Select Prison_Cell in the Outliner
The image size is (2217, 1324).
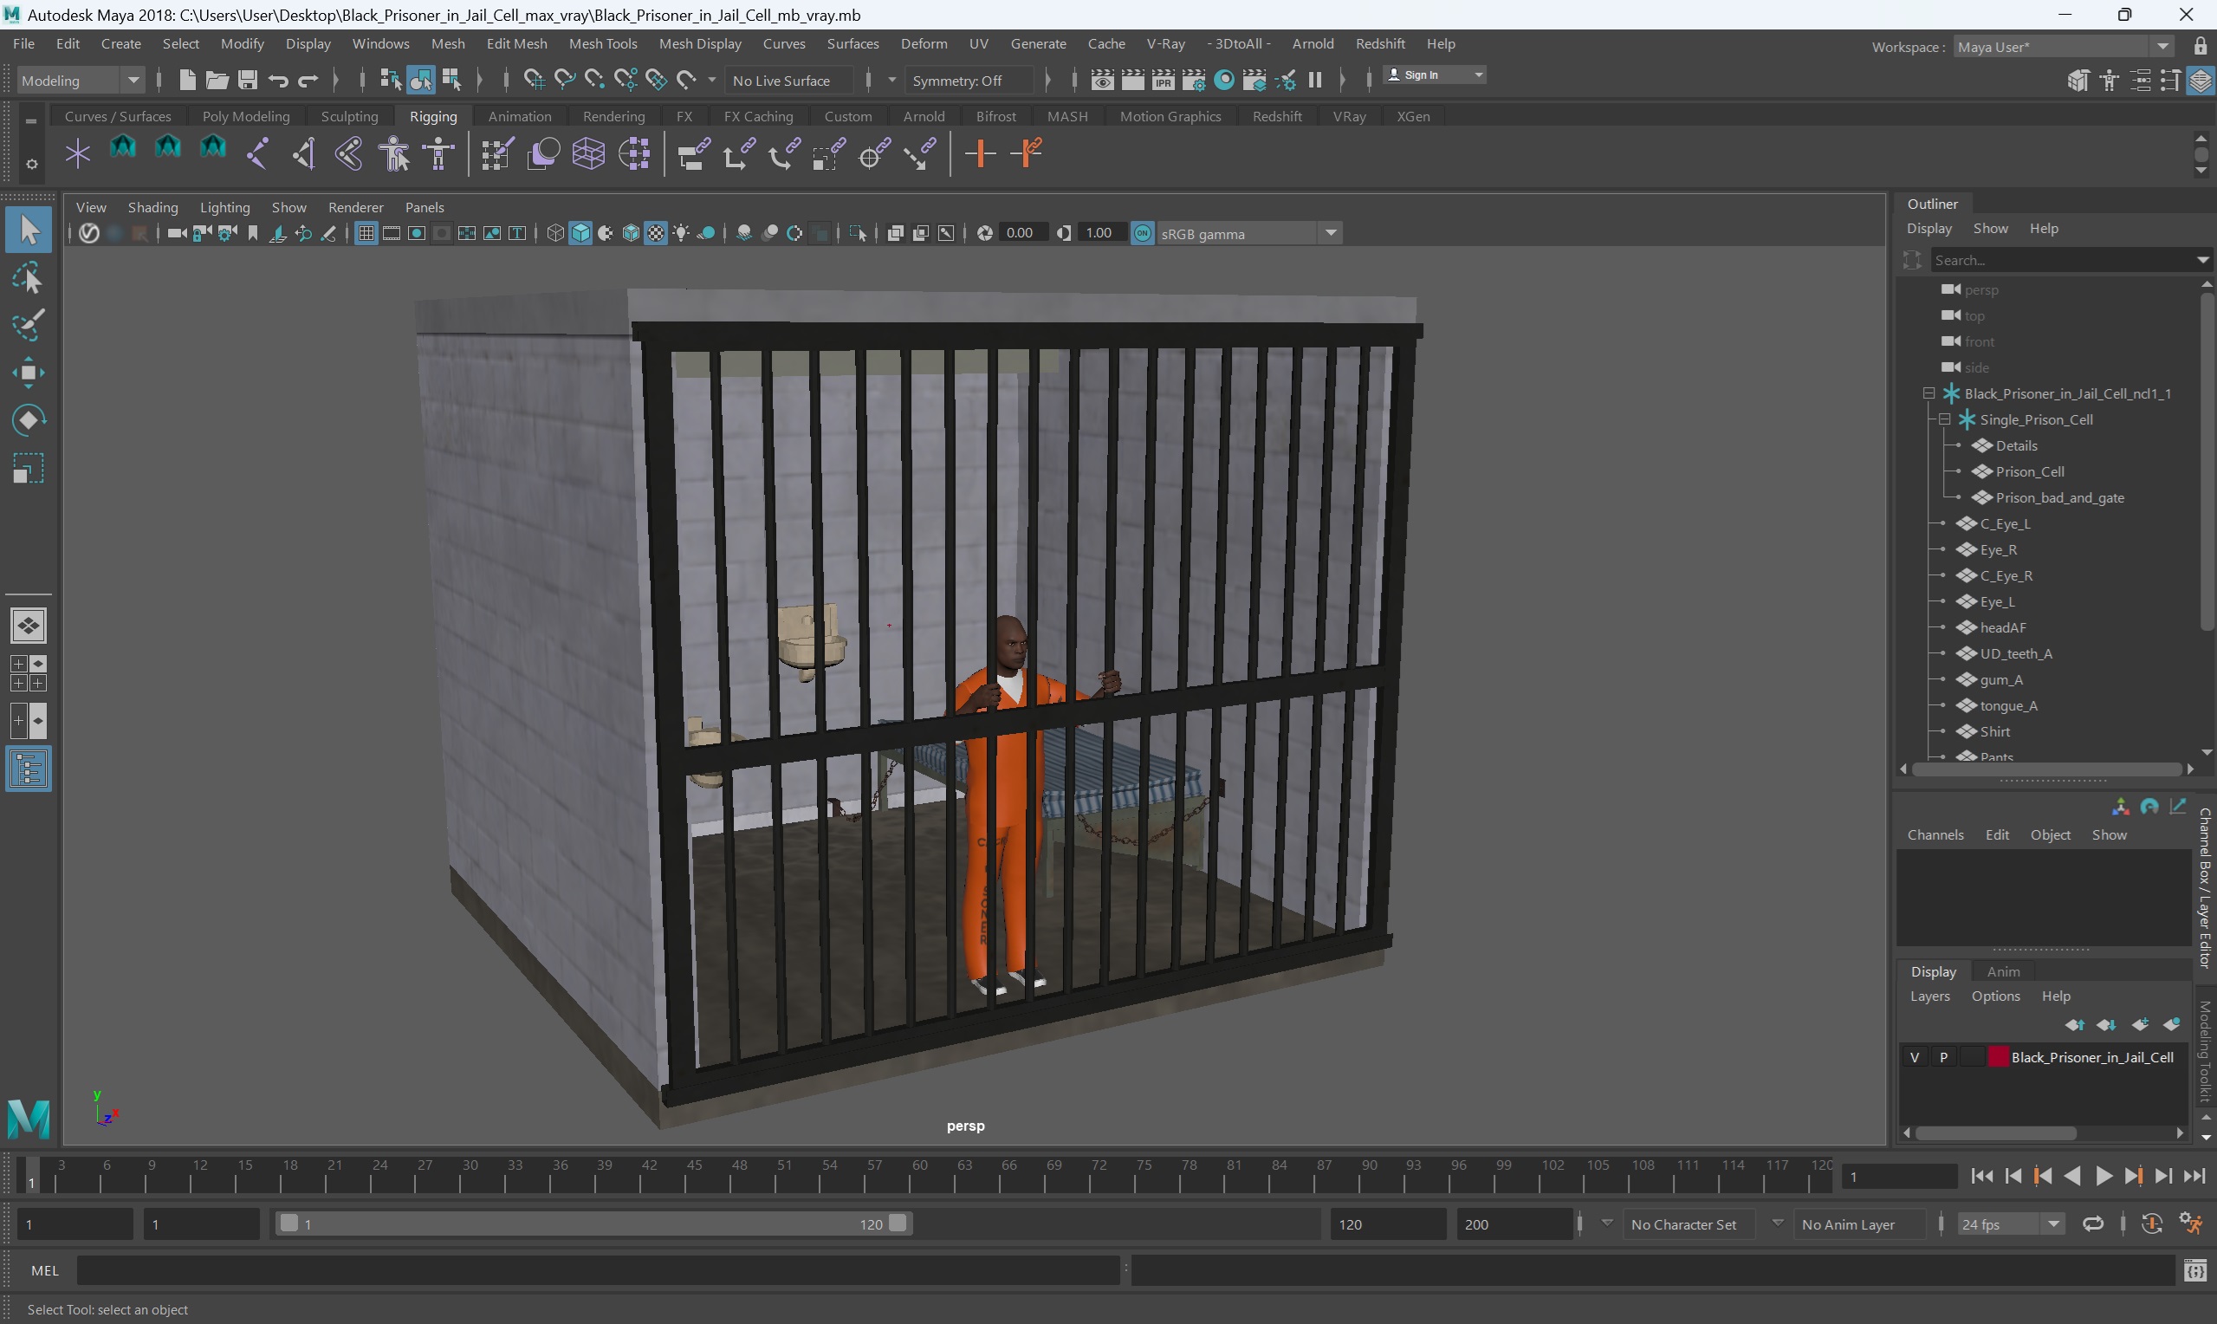2029,471
